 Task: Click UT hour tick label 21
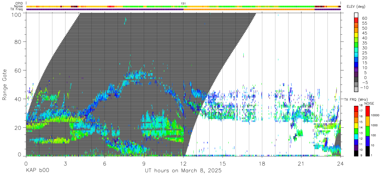click(301, 164)
